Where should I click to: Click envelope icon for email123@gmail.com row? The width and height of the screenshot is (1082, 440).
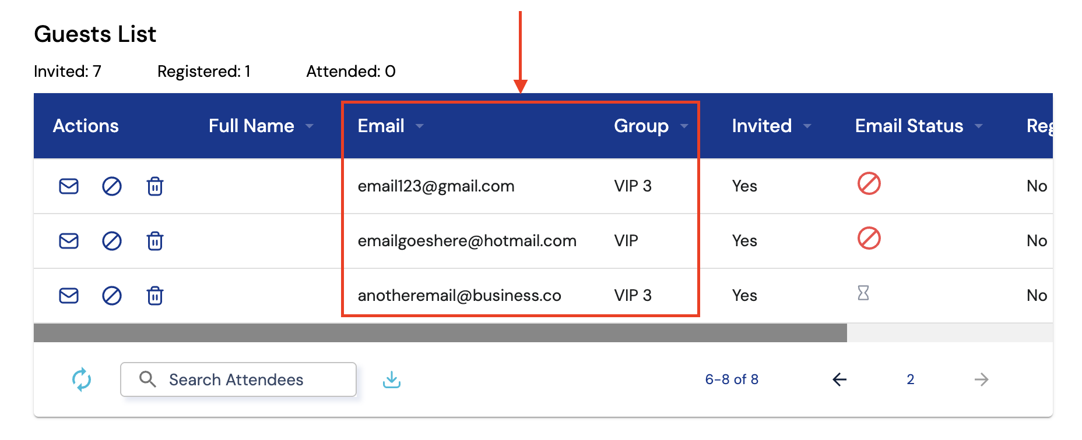coord(69,186)
